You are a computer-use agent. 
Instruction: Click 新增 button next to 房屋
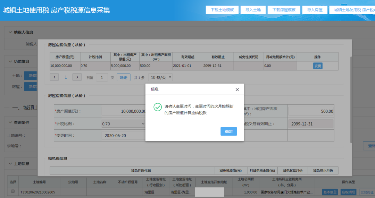coord(31,86)
